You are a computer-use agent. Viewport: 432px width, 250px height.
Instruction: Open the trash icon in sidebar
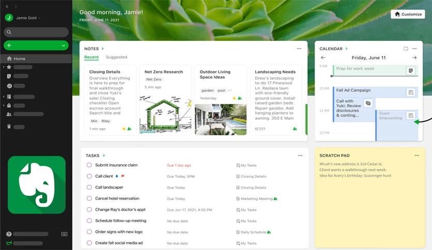click(x=9, y=127)
